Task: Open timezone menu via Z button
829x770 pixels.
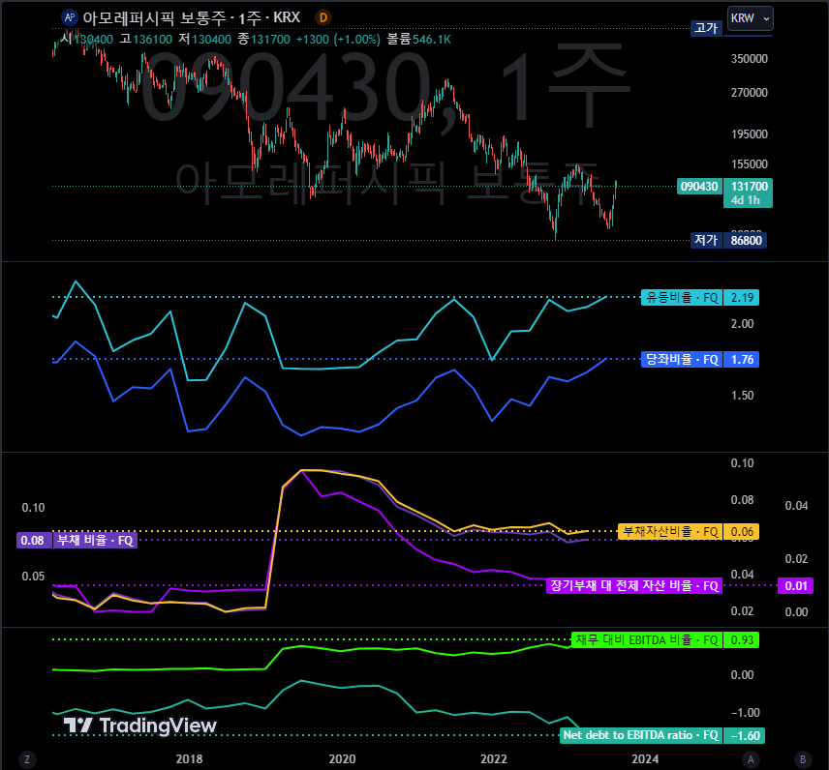Action: [27, 759]
